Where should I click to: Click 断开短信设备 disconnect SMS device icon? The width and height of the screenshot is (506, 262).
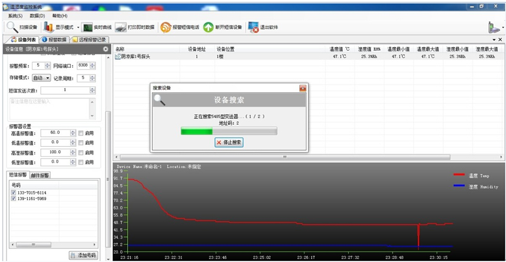click(x=209, y=27)
